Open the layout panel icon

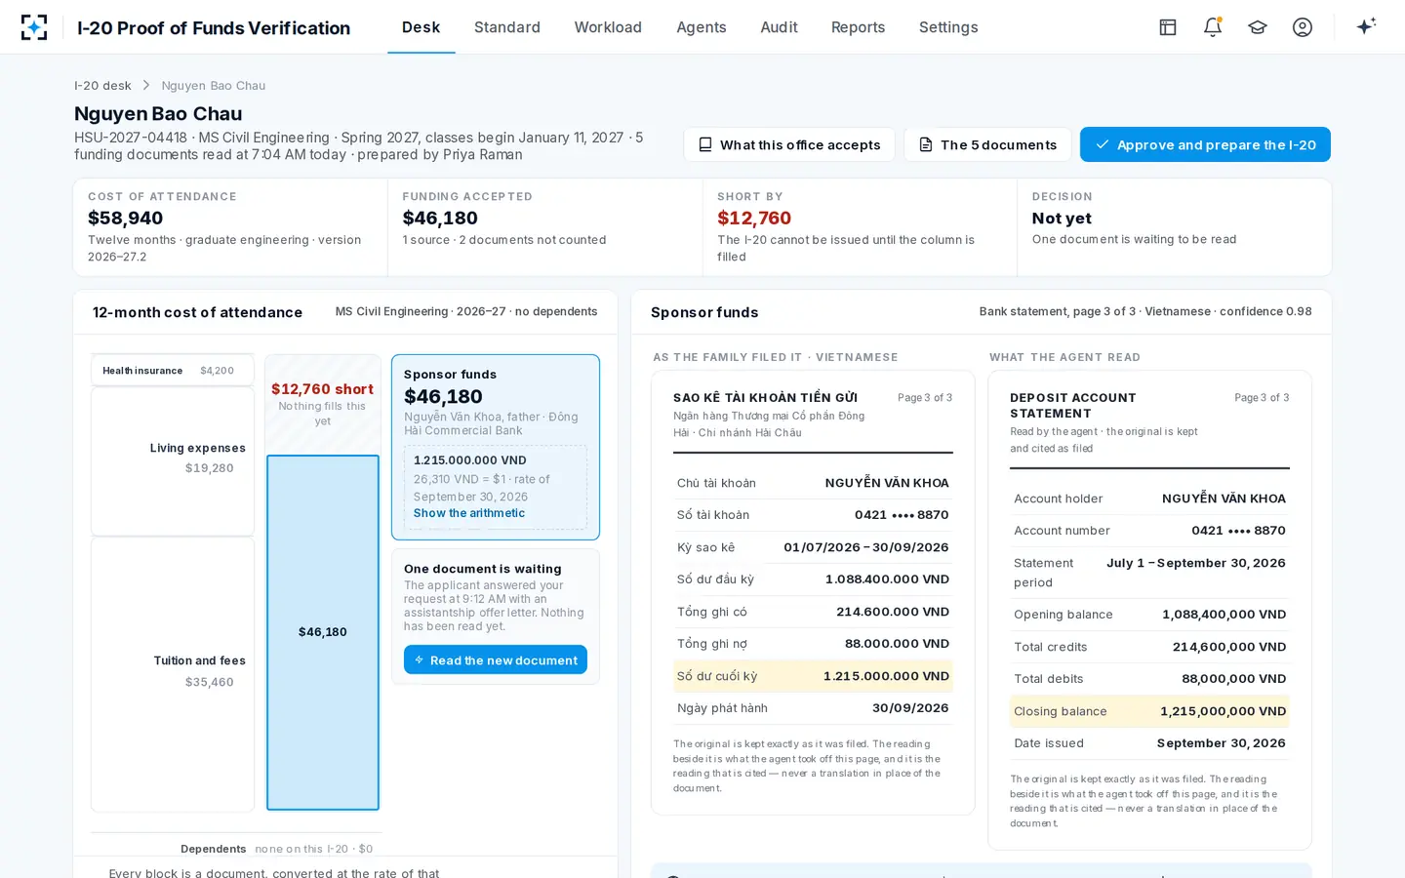coord(1168,27)
